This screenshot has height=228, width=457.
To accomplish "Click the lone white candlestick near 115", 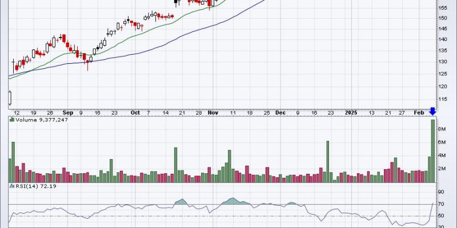I will coord(10,98).
